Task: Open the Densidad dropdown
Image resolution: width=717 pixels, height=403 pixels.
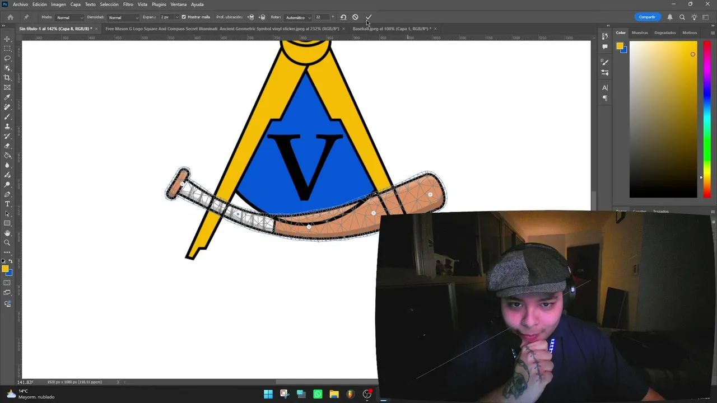Action: [123, 17]
